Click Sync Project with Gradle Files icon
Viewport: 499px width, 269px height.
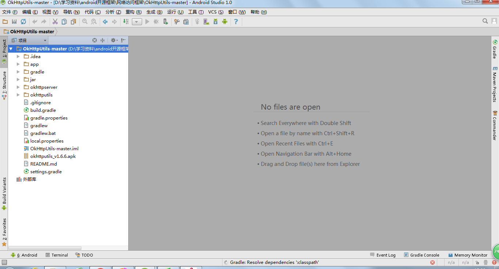coord(197,22)
